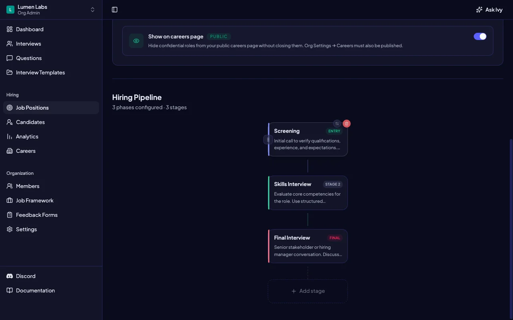Toggle off Show on careers page switch
The image size is (513, 320).
point(480,36)
